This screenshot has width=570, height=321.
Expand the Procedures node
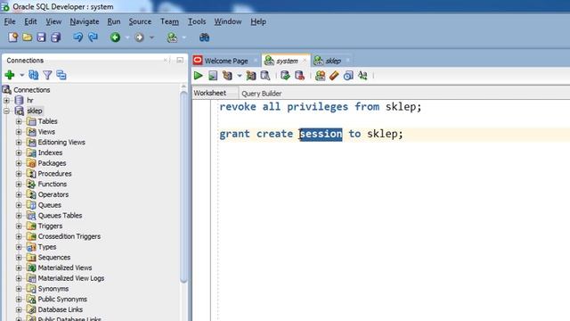(x=19, y=174)
